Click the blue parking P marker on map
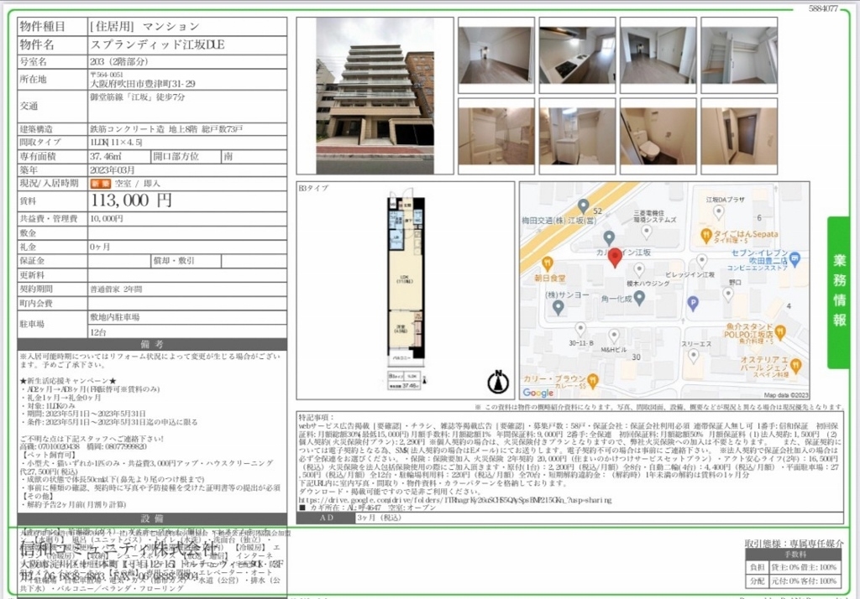 [693, 303]
